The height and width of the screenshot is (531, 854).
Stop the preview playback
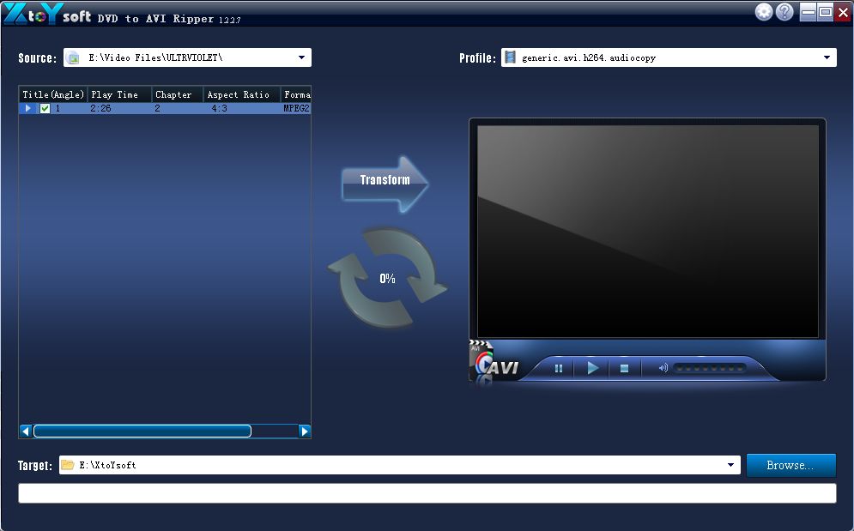pyautogui.click(x=624, y=369)
